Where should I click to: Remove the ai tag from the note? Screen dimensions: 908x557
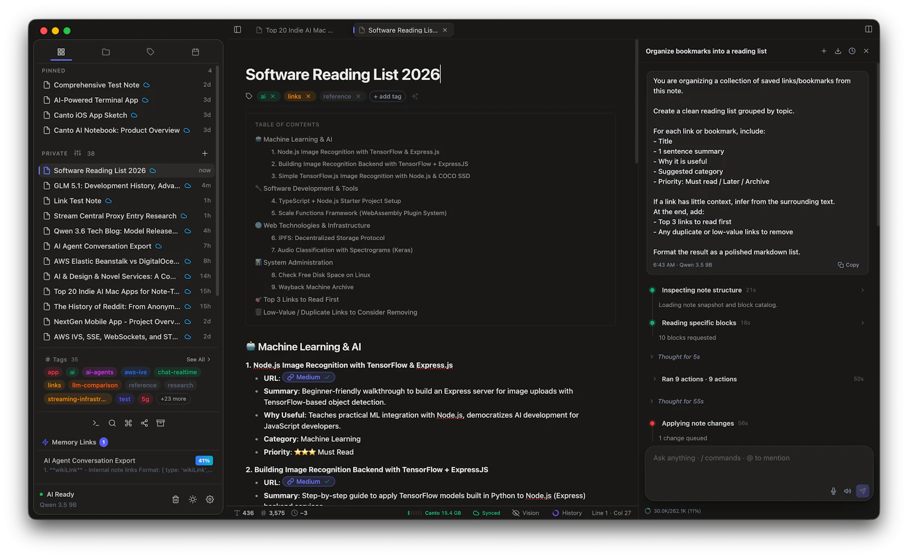click(272, 97)
